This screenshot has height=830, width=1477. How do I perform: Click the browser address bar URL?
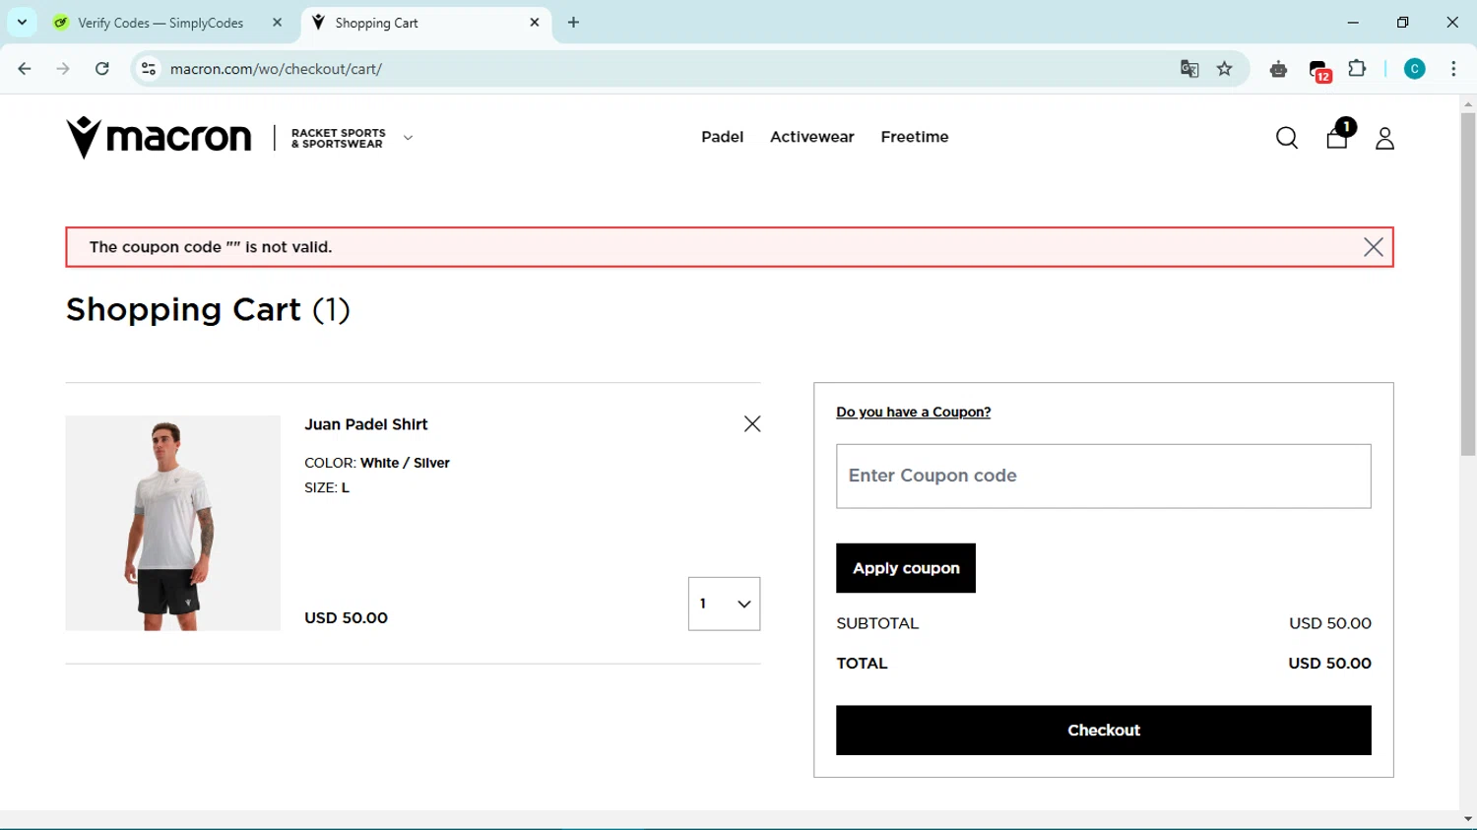click(x=276, y=69)
